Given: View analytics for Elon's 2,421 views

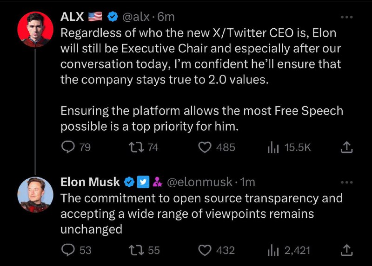Looking at the screenshot, I should [272, 250].
